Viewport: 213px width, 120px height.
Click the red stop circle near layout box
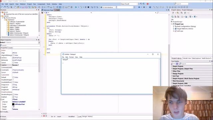148,4
